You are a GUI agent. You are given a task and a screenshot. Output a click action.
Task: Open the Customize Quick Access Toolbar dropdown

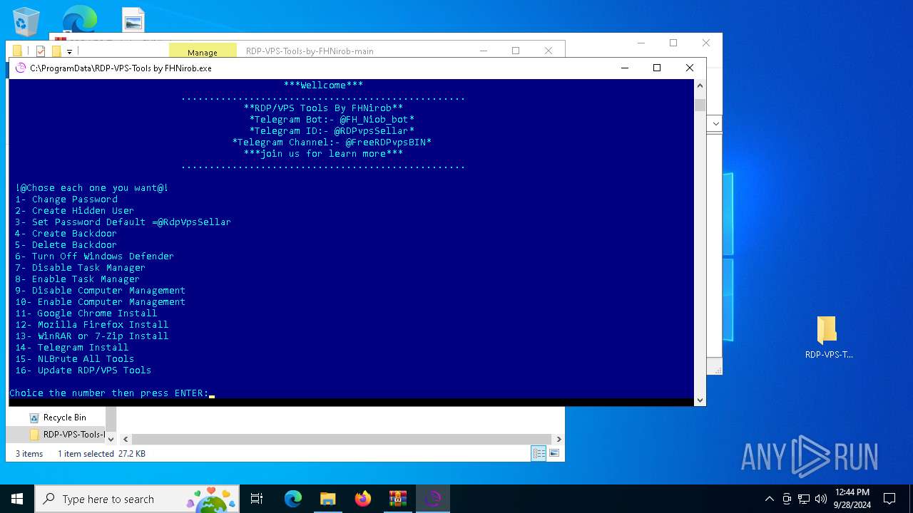pyautogui.click(x=70, y=51)
